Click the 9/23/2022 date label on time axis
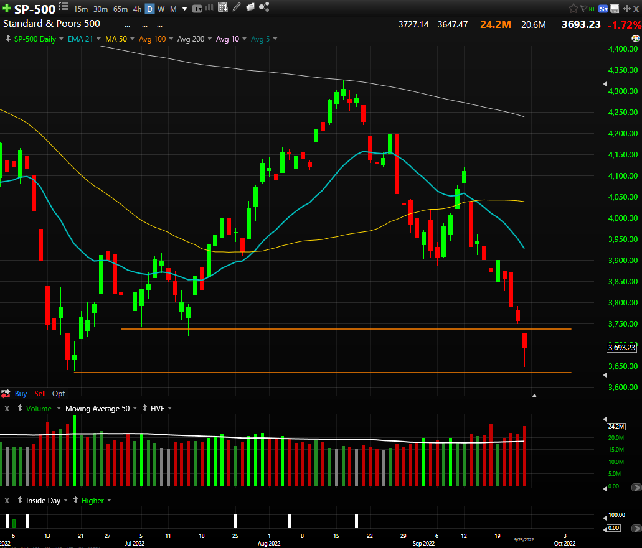The image size is (642, 548). click(524, 539)
